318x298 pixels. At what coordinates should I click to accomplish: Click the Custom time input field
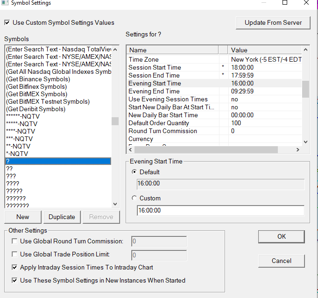(x=221, y=210)
